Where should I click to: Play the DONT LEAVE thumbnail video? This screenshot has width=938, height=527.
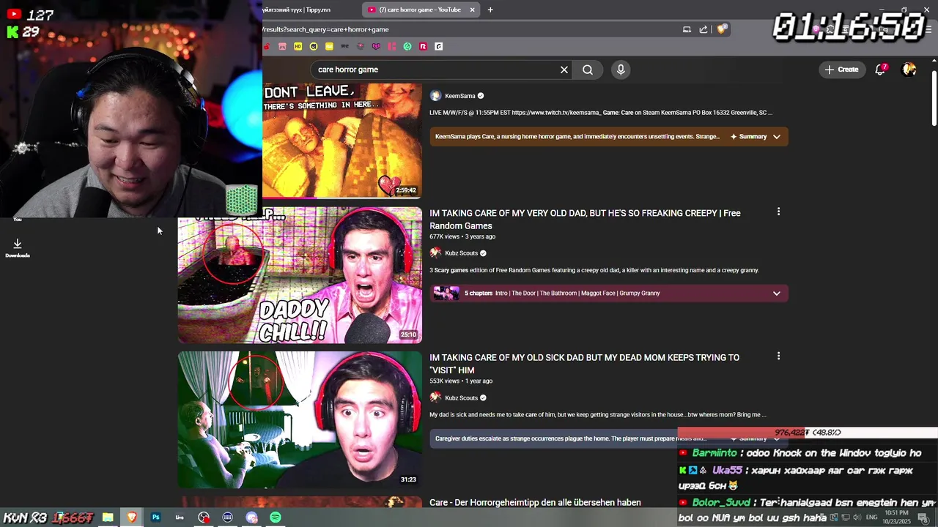tap(342, 141)
